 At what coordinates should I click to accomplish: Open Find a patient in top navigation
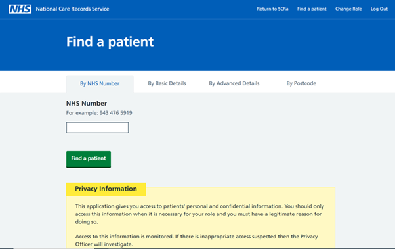point(312,9)
